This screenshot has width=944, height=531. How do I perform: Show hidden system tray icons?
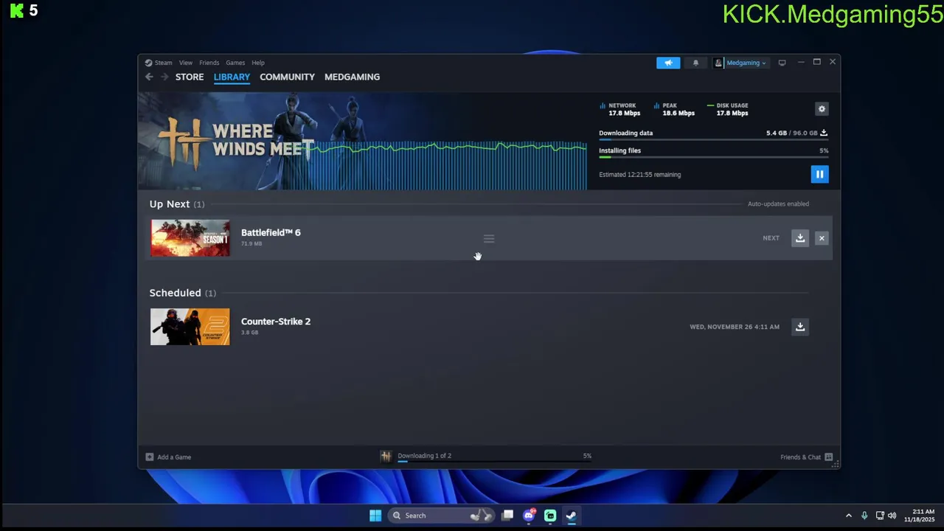pos(848,516)
